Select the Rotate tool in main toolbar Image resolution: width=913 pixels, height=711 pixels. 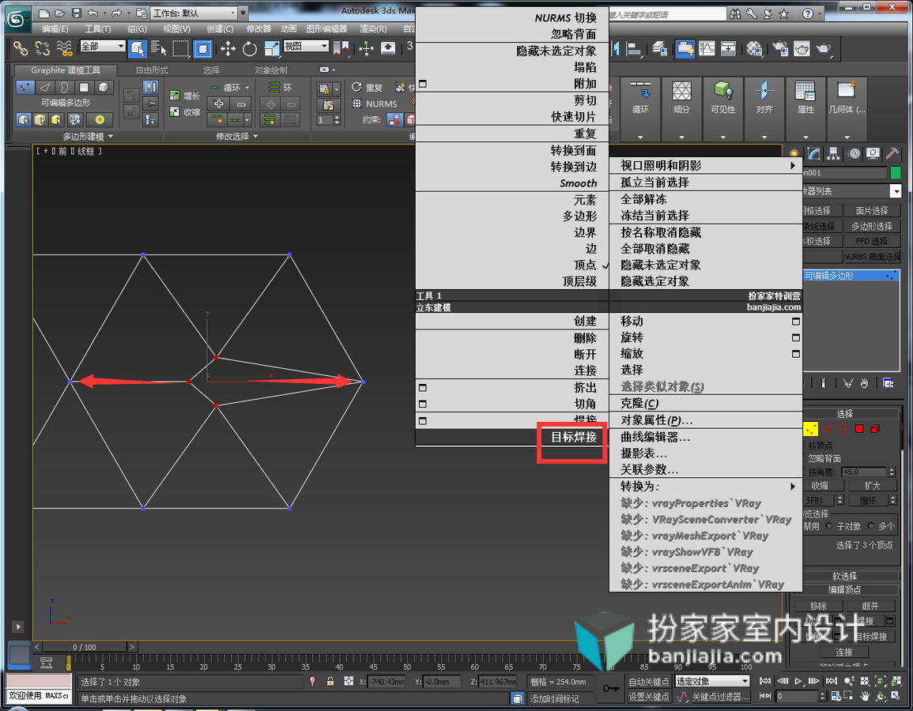[x=249, y=49]
